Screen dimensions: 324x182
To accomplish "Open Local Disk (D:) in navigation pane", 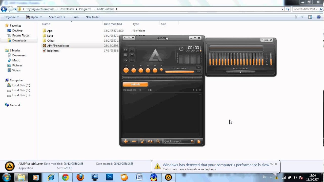I will click(x=21, y=90).
